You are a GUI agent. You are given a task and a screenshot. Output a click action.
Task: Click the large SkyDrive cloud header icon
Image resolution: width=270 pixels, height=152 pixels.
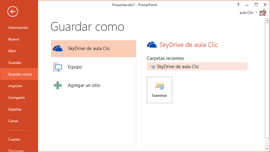coord(152,45)
